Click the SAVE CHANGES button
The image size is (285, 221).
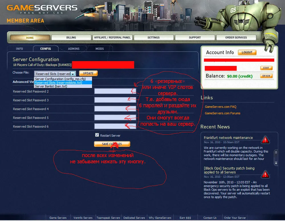pyautogui.click(x=112, y=144)
